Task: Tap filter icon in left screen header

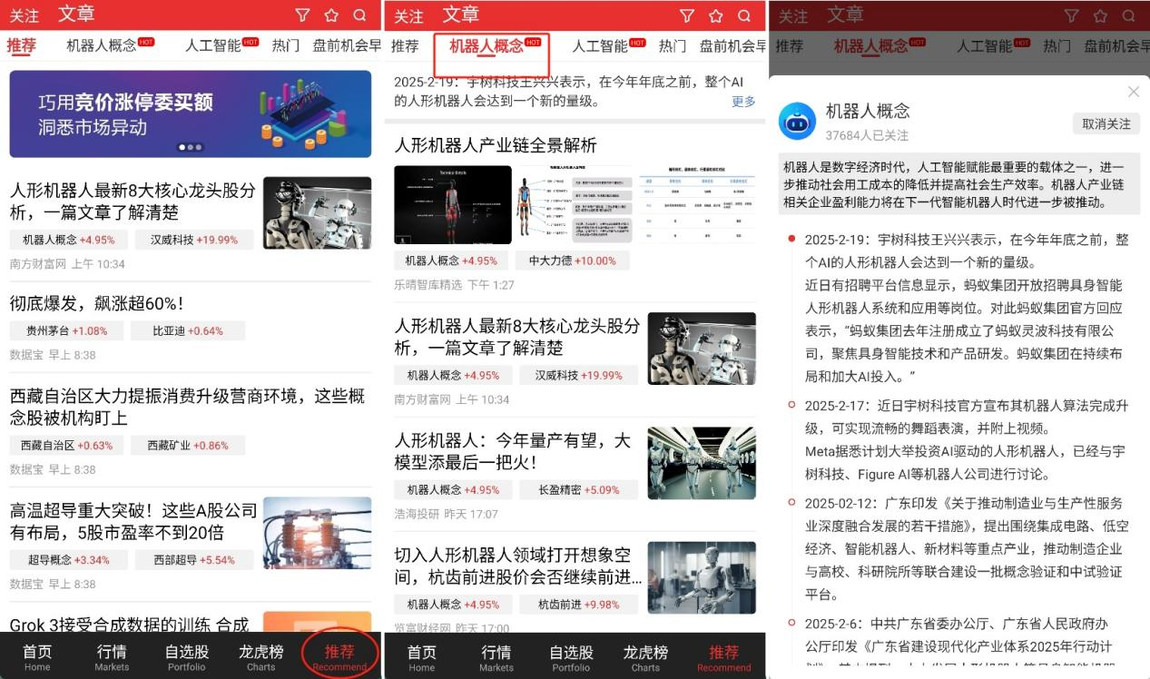Action: pyautogui.click(x=302, y=15)
